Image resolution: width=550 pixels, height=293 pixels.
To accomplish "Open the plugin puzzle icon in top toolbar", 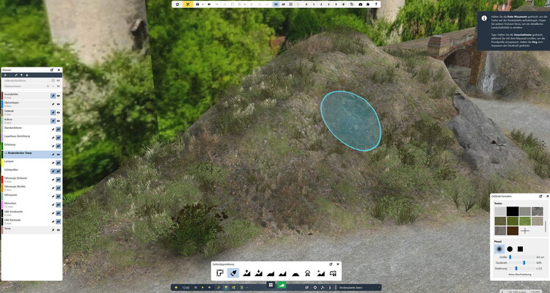I will [x=368, y=4].
